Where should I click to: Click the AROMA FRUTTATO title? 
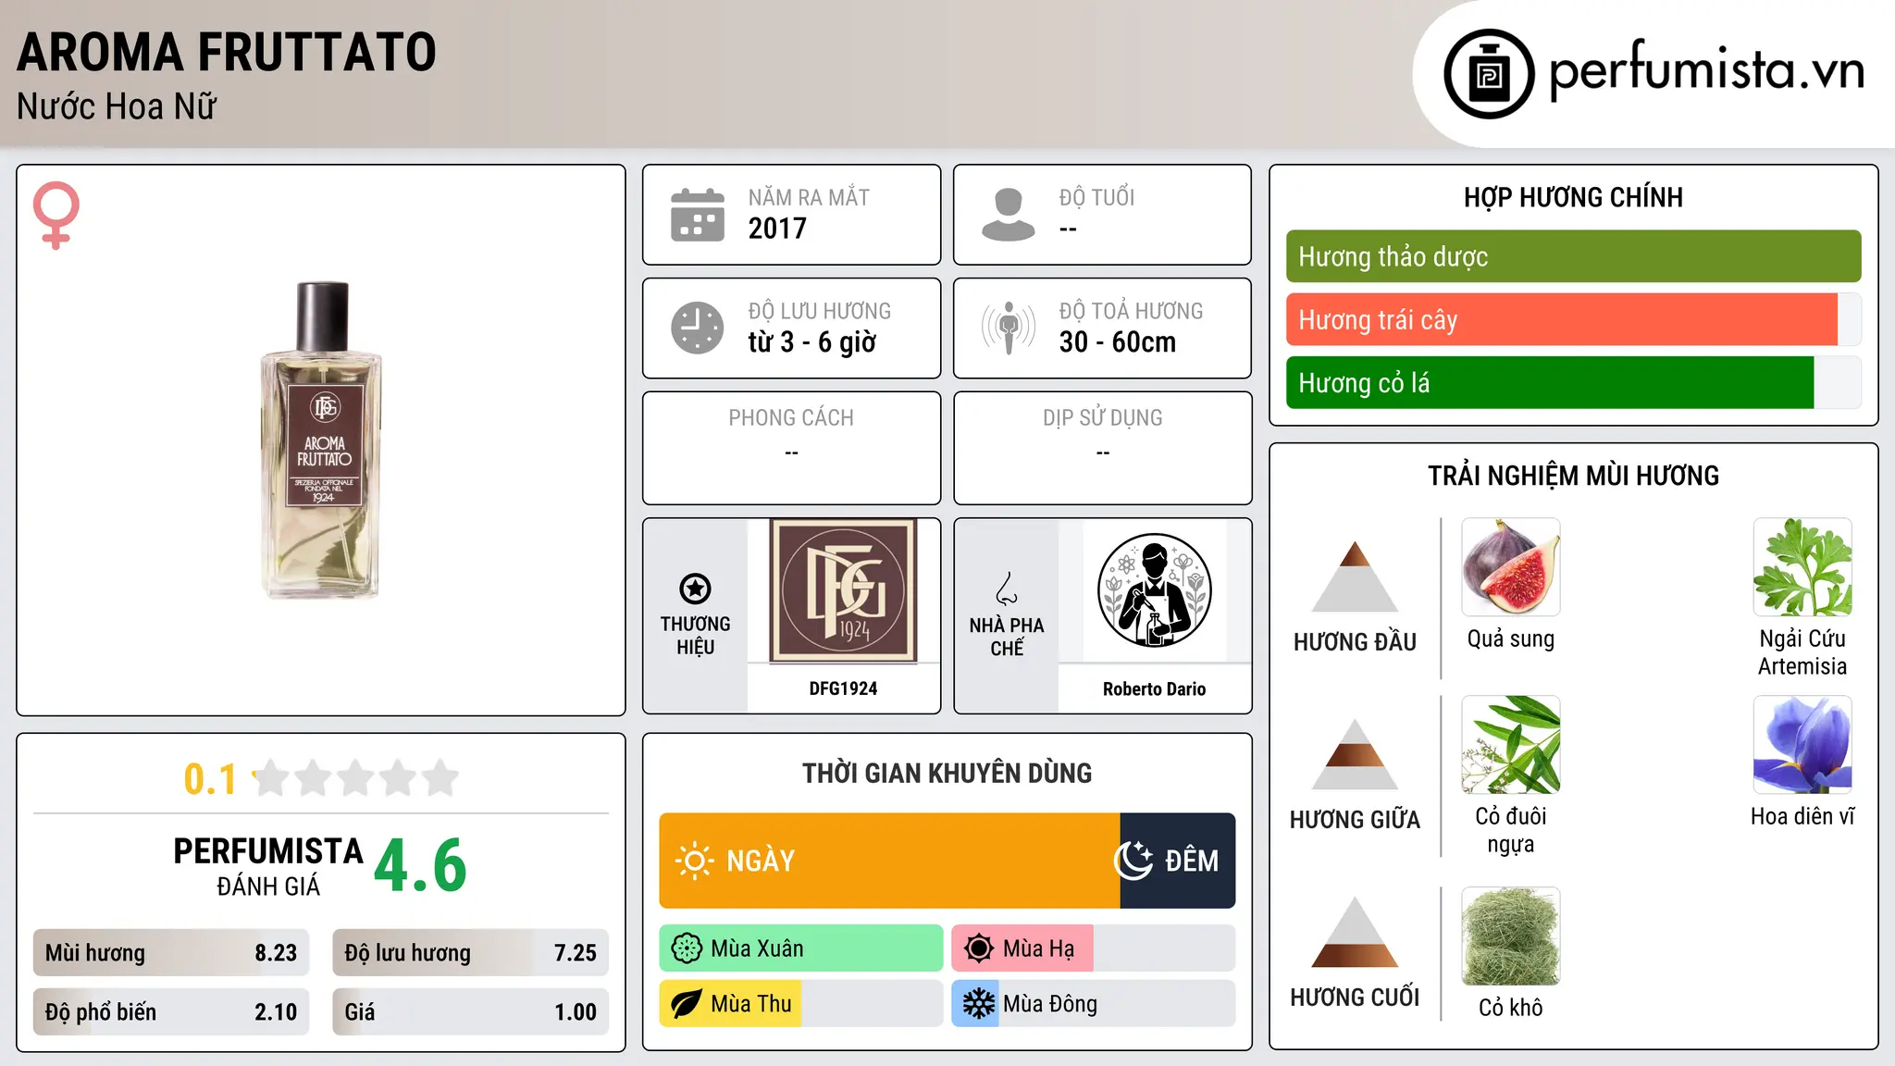(227, 52)
